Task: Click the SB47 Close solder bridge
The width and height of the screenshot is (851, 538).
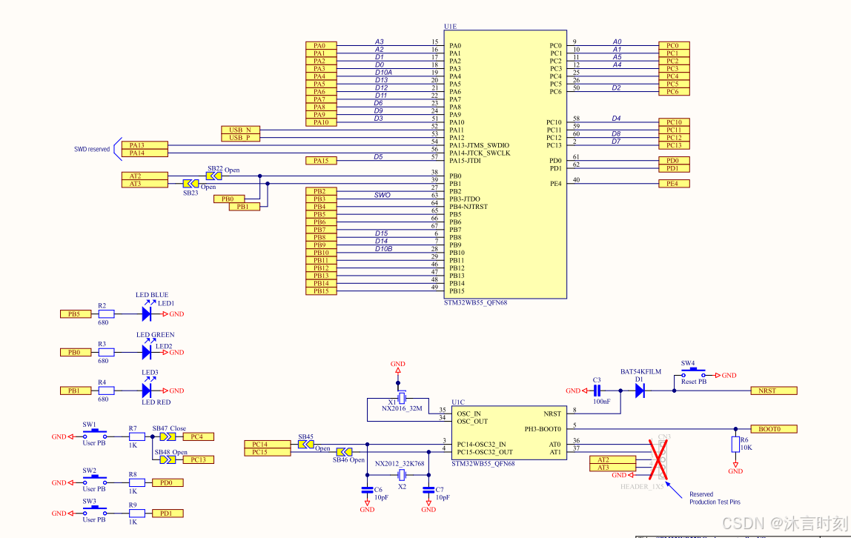Action: [x=168, y=436]
